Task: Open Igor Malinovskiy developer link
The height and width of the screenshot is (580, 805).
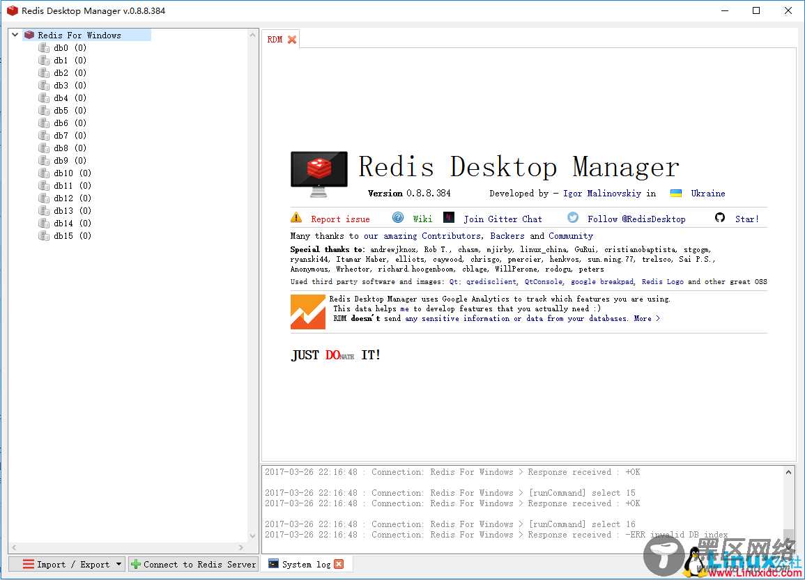Action: tap(602, 194)
